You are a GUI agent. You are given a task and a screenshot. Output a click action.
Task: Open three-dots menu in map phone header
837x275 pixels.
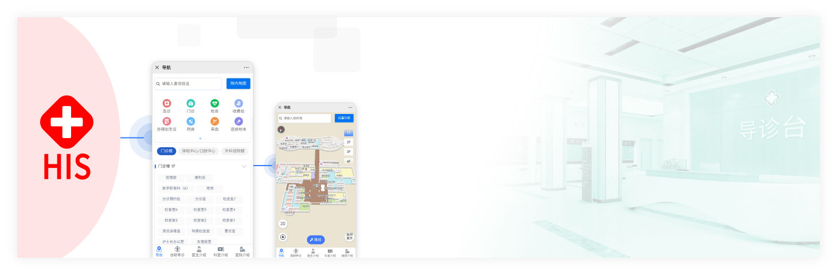pyautogui.click(x=350, y=107)
